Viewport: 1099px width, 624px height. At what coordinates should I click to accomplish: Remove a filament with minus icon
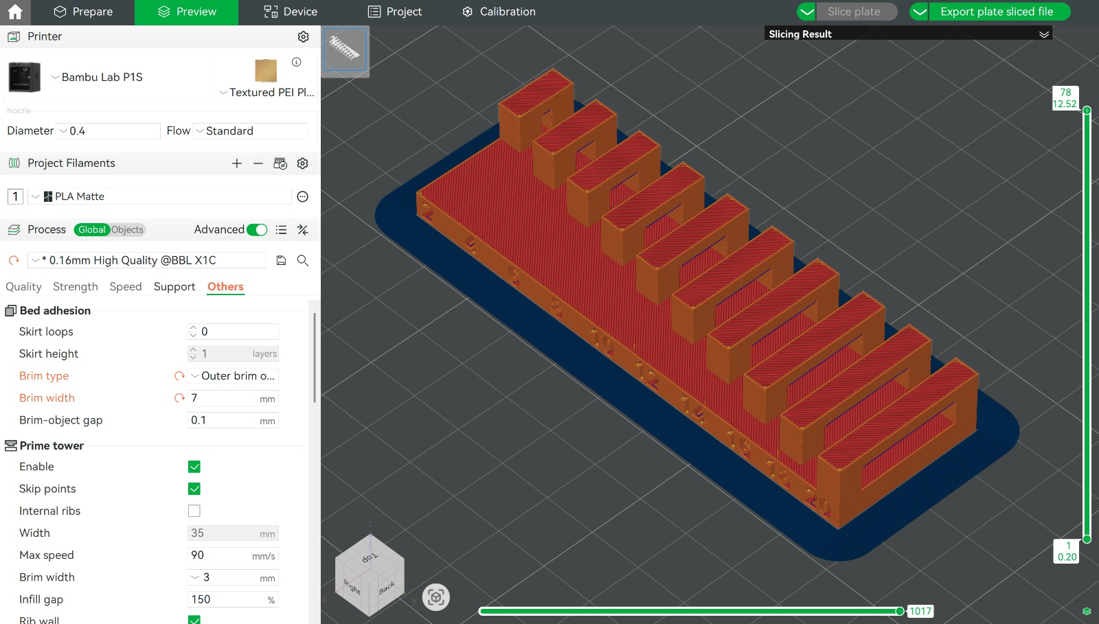[x=258, y=163]
